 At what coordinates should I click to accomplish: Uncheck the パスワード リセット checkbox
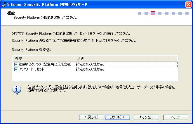[16, 69]
